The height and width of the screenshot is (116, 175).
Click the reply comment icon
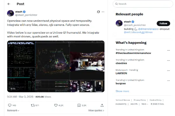click(10, 105)
